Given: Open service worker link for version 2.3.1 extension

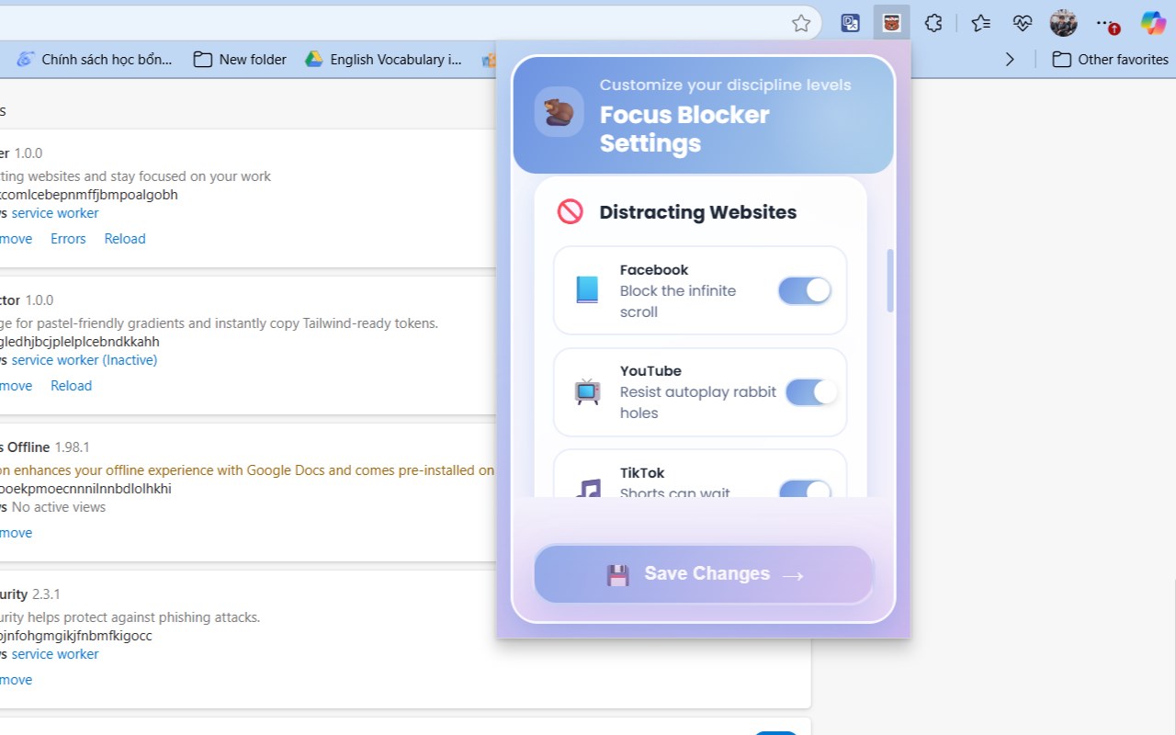Looking at the screenshot, I should pyautogui.click(x=55, y=654).
